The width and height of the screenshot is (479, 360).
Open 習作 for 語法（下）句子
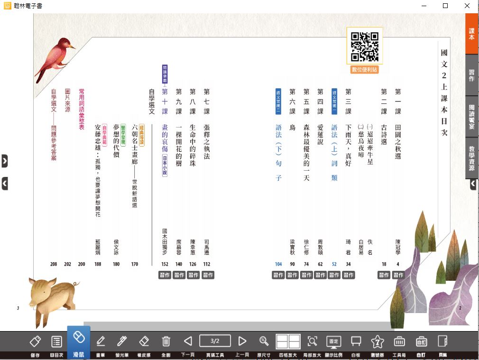pyautogui.click(x=278, y=275)
